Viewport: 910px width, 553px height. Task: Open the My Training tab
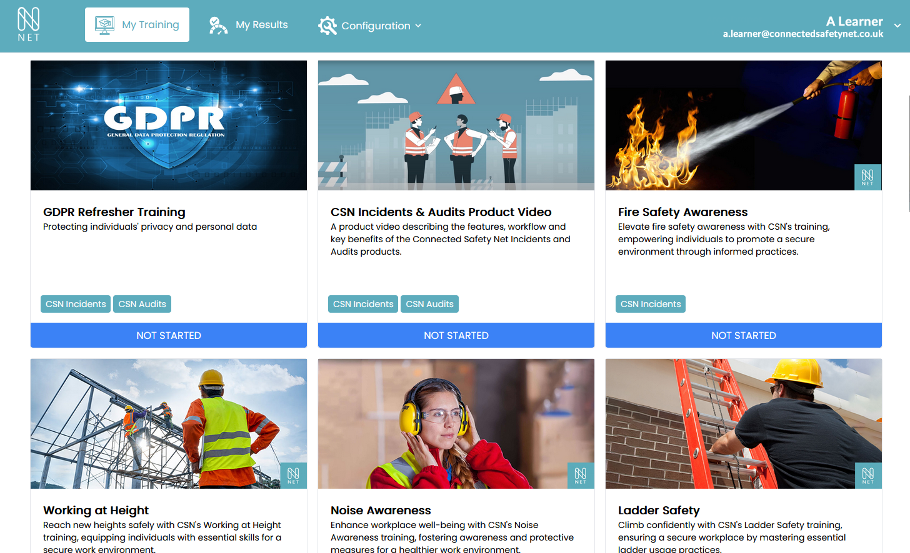pyautogui.click(x=137, y=25)
